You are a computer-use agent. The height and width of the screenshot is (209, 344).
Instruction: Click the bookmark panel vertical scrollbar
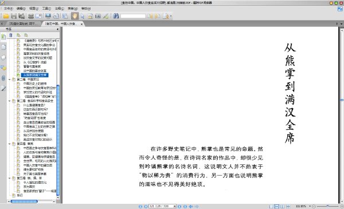coord(58,140)
